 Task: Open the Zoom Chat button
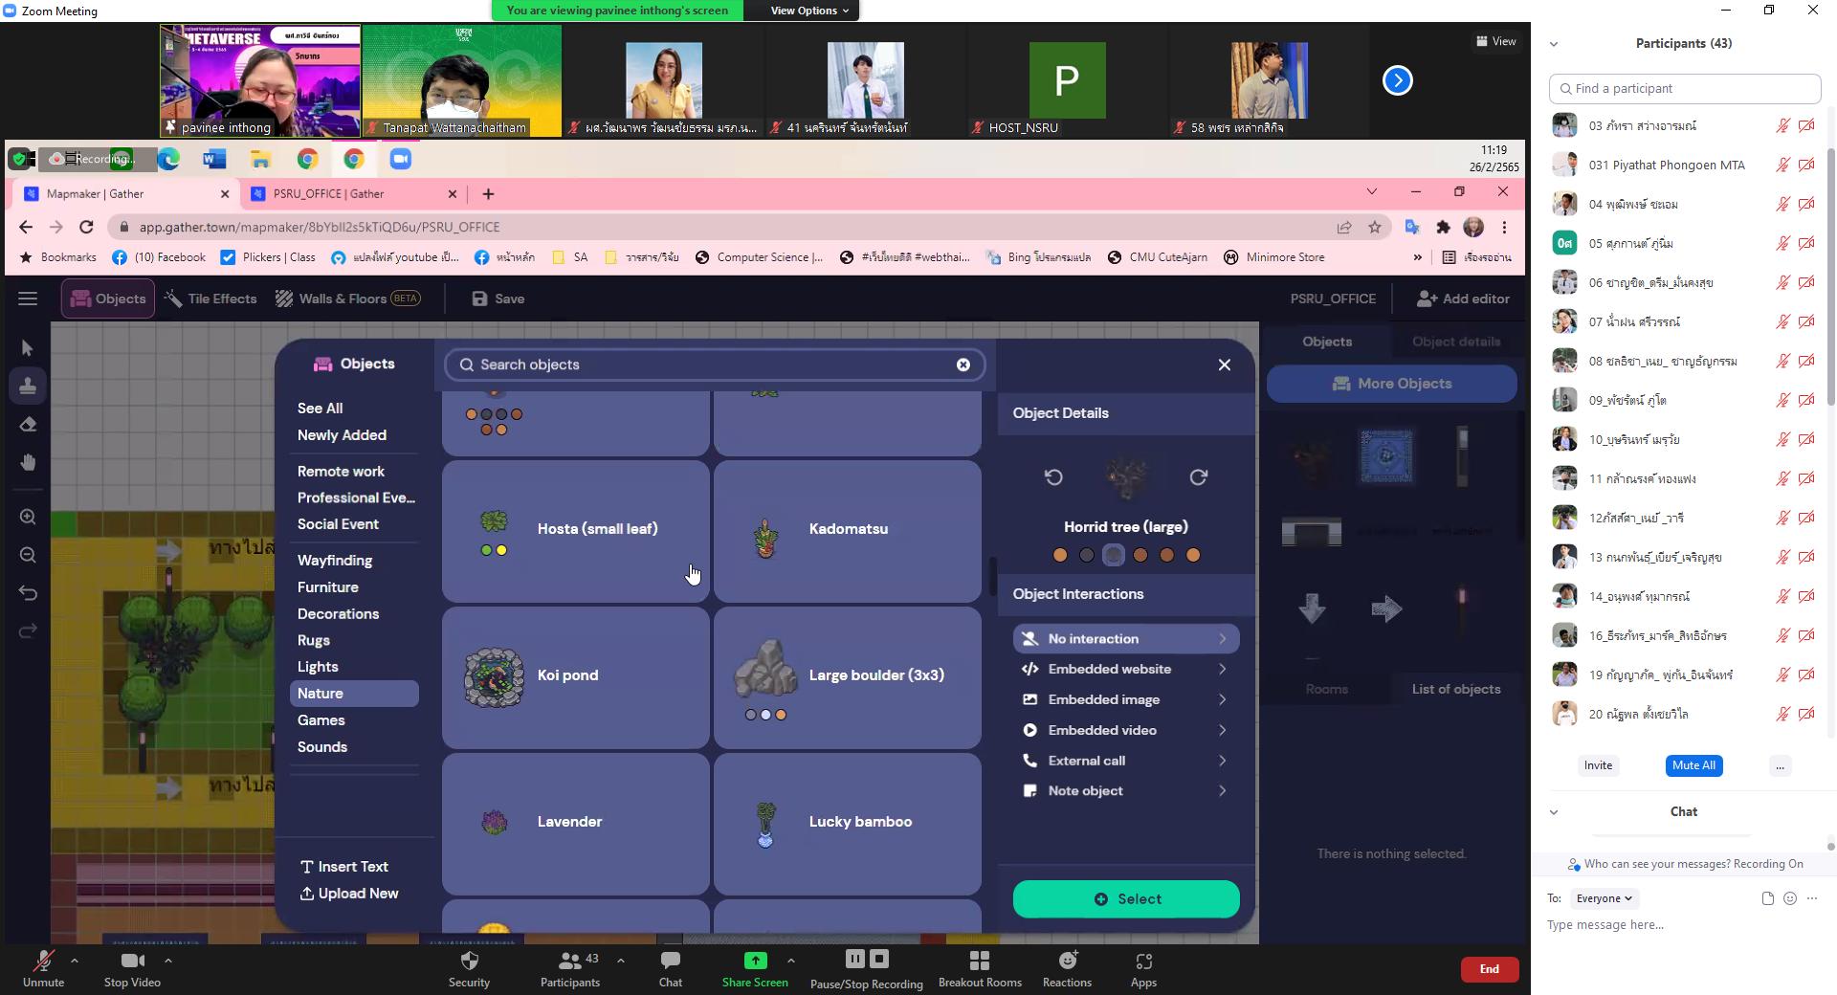(671, 968)
